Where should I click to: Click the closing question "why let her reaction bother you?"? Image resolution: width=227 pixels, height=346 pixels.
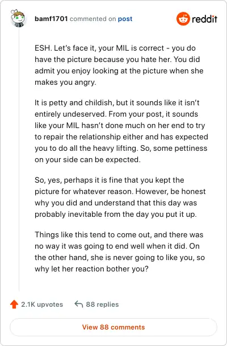pyautogui.click(x=91, y=269)
